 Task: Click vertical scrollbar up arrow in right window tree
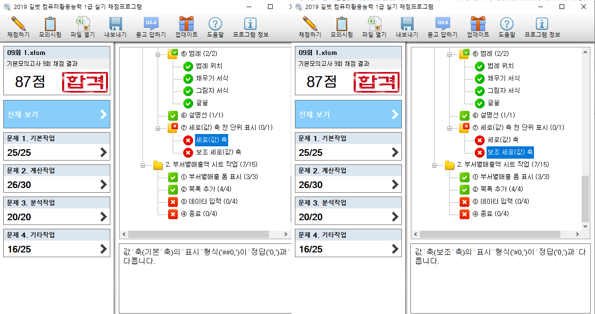[586, 52]
